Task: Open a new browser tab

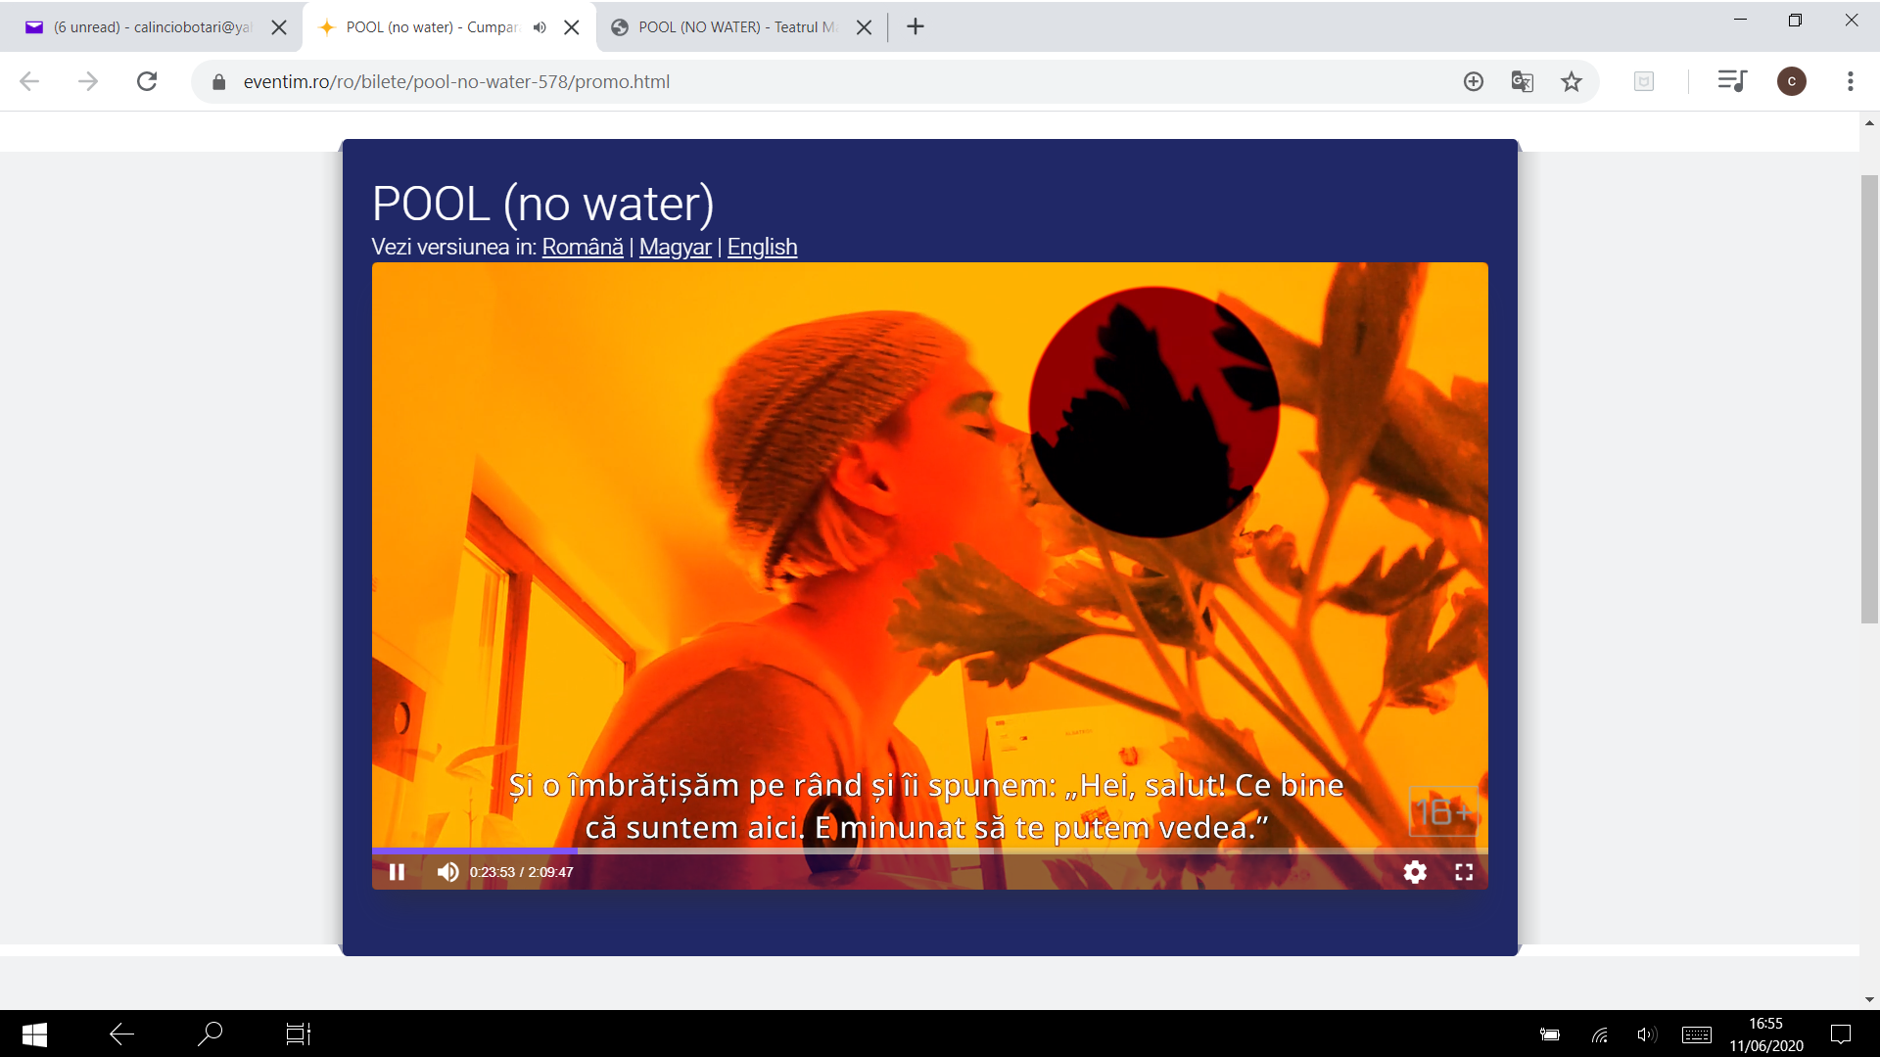Action: click(x=916, y=26)
